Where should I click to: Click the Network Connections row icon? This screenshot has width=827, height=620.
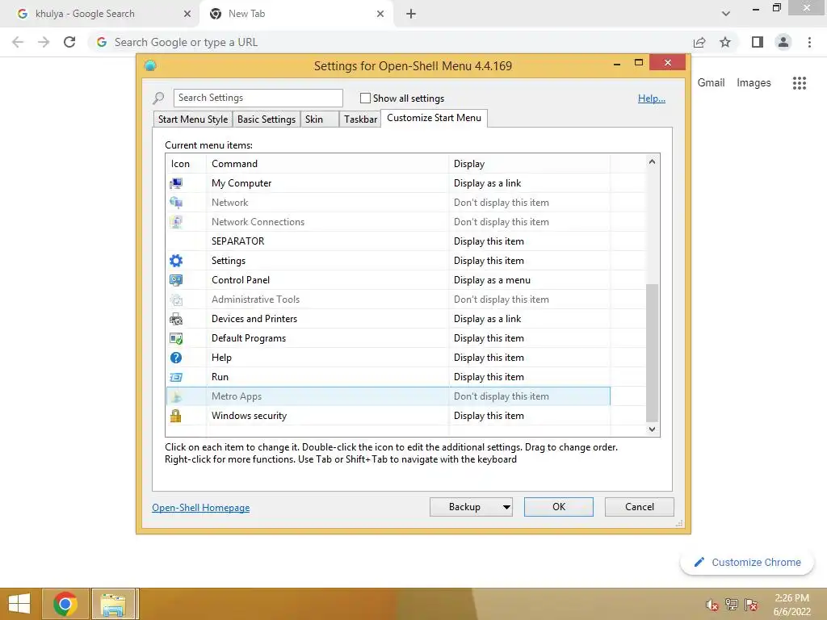[175, 222]
